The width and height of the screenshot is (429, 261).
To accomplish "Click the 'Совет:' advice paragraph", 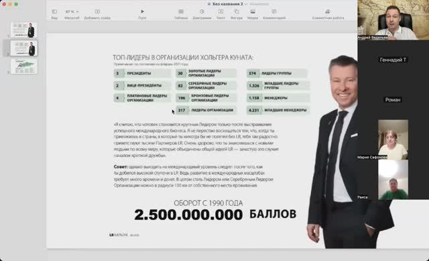I will (x=194, y=176).
